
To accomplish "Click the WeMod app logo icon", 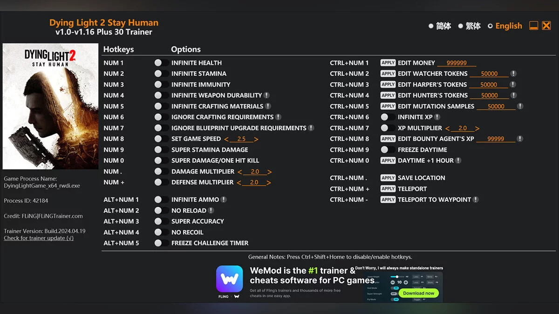I will [229, 279].
